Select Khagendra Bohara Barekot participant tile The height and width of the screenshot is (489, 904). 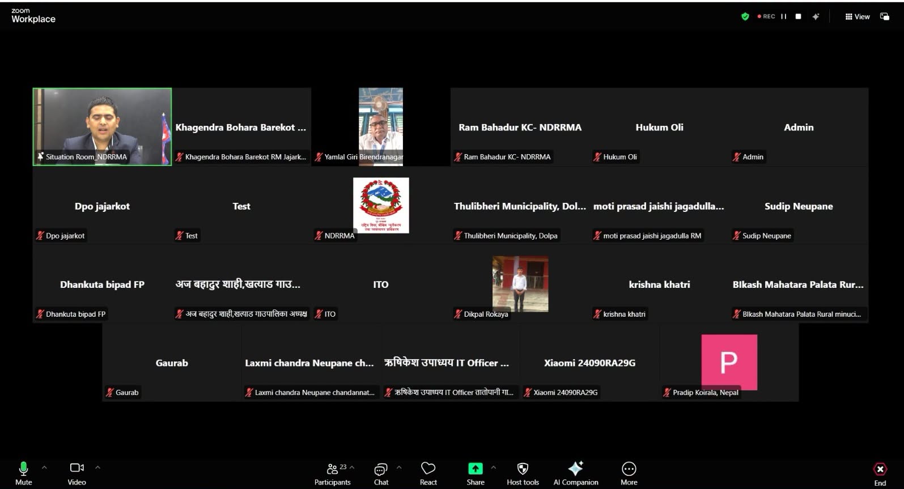point(241,127)
